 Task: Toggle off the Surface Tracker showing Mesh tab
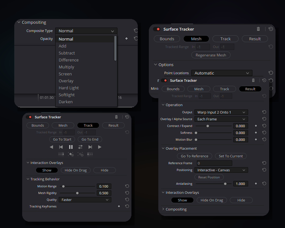pyautogui.click(x=157, y=29)
